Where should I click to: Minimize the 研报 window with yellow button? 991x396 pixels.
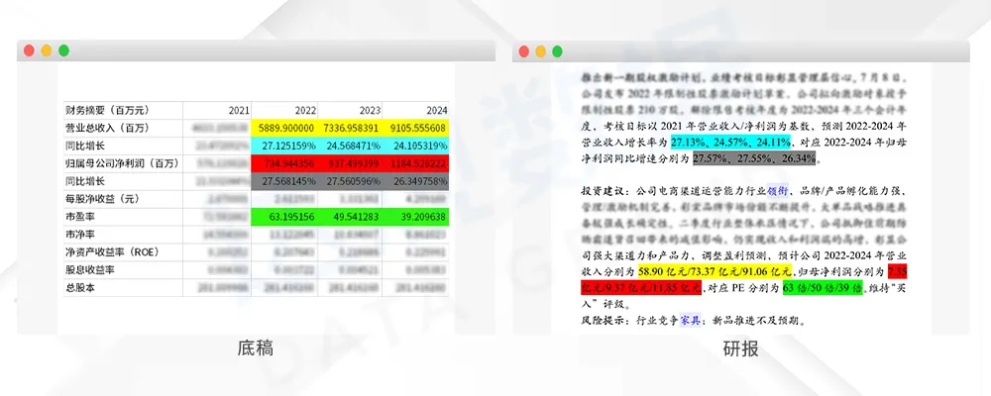coord(540,51)
